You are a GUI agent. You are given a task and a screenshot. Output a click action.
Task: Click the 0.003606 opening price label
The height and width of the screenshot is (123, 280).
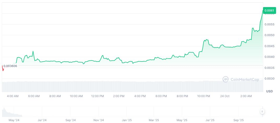coord(10,66)
